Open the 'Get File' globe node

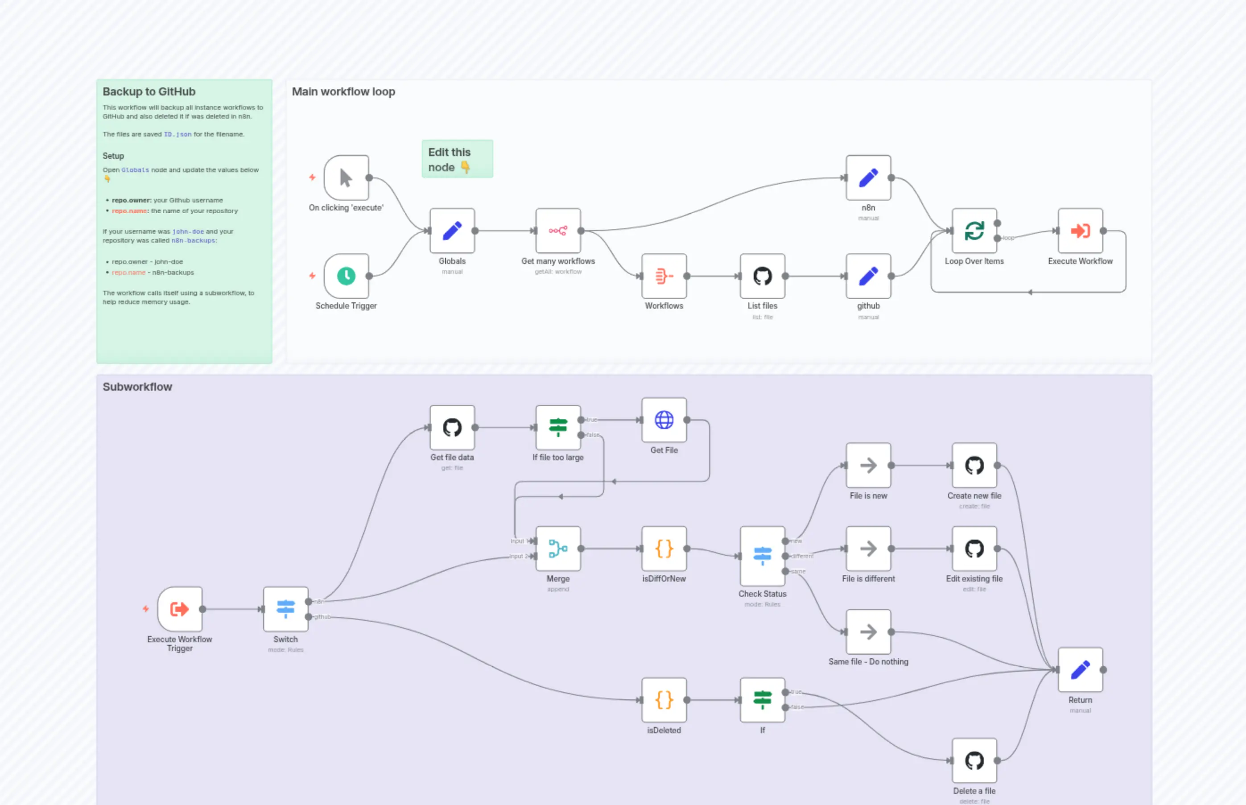point(663,420)
